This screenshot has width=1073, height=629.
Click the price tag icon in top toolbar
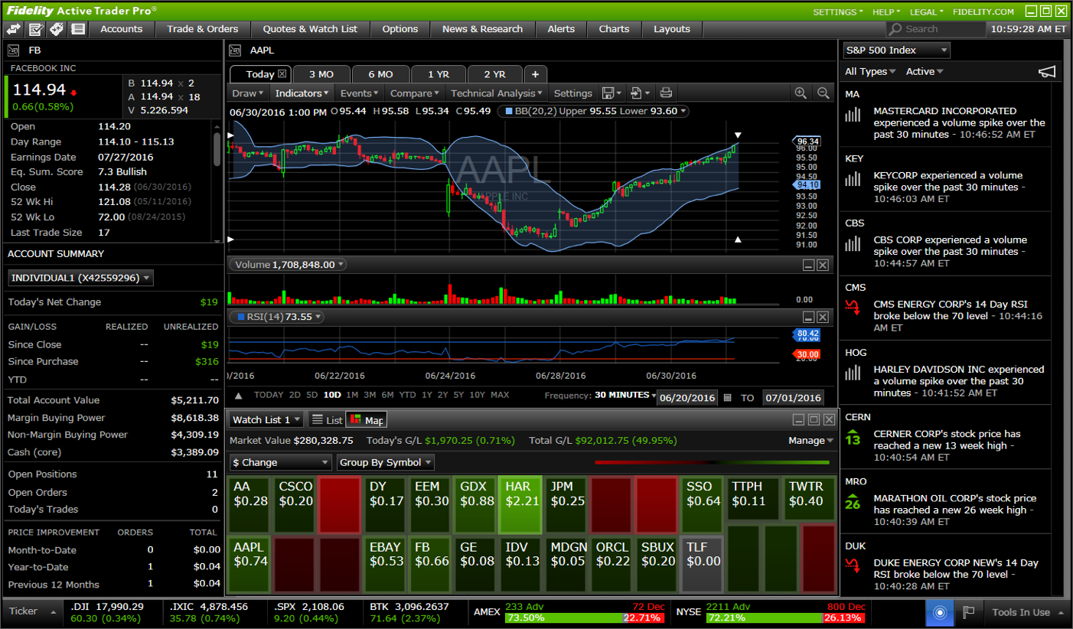pos(56,29)
